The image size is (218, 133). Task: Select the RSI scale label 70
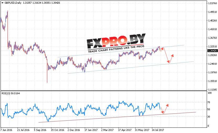pos(209,102)
